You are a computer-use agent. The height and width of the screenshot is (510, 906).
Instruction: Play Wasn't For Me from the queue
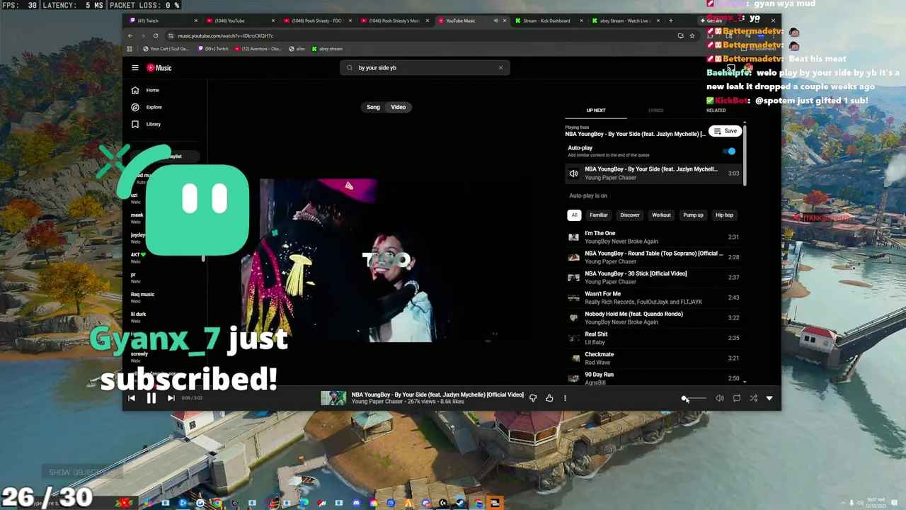654,297
